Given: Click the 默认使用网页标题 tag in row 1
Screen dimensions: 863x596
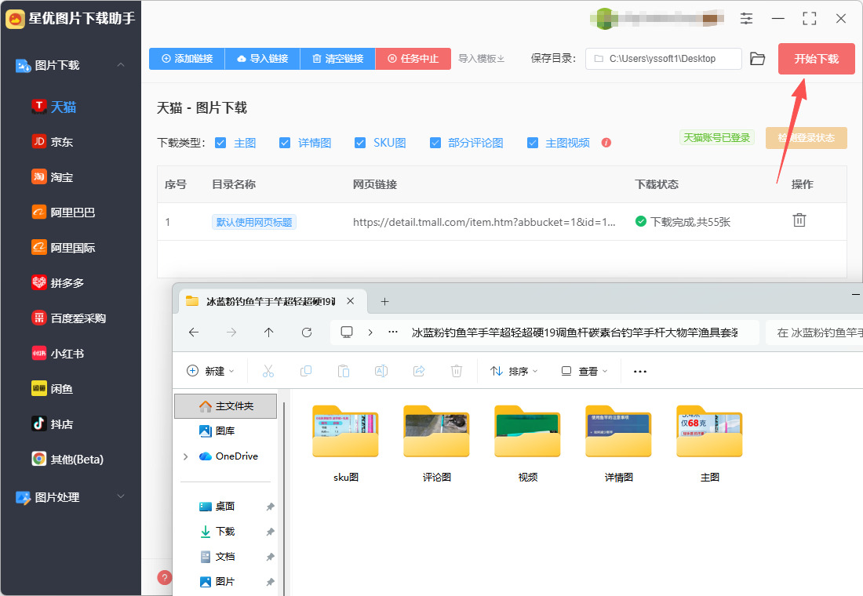Looking at the screenshot, I should click(x=254, y=223).
